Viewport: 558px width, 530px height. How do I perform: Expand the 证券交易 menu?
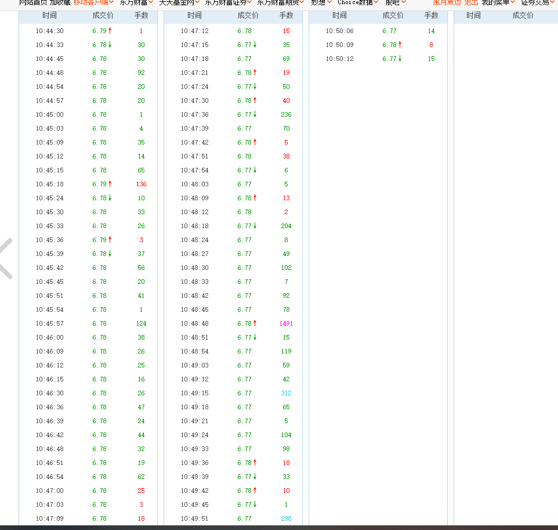[x=538, y=2]
